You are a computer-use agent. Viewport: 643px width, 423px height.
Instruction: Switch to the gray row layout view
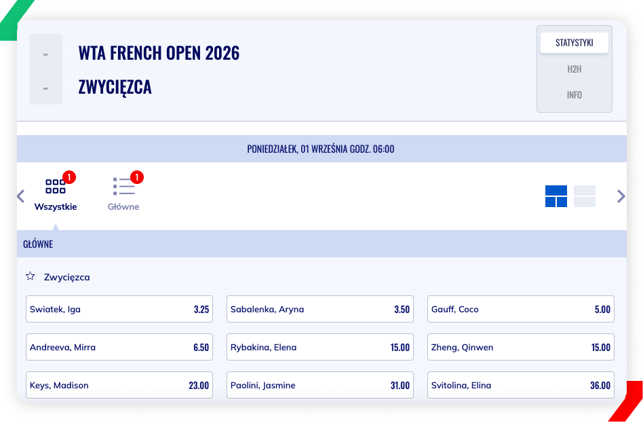coord(585,196)
